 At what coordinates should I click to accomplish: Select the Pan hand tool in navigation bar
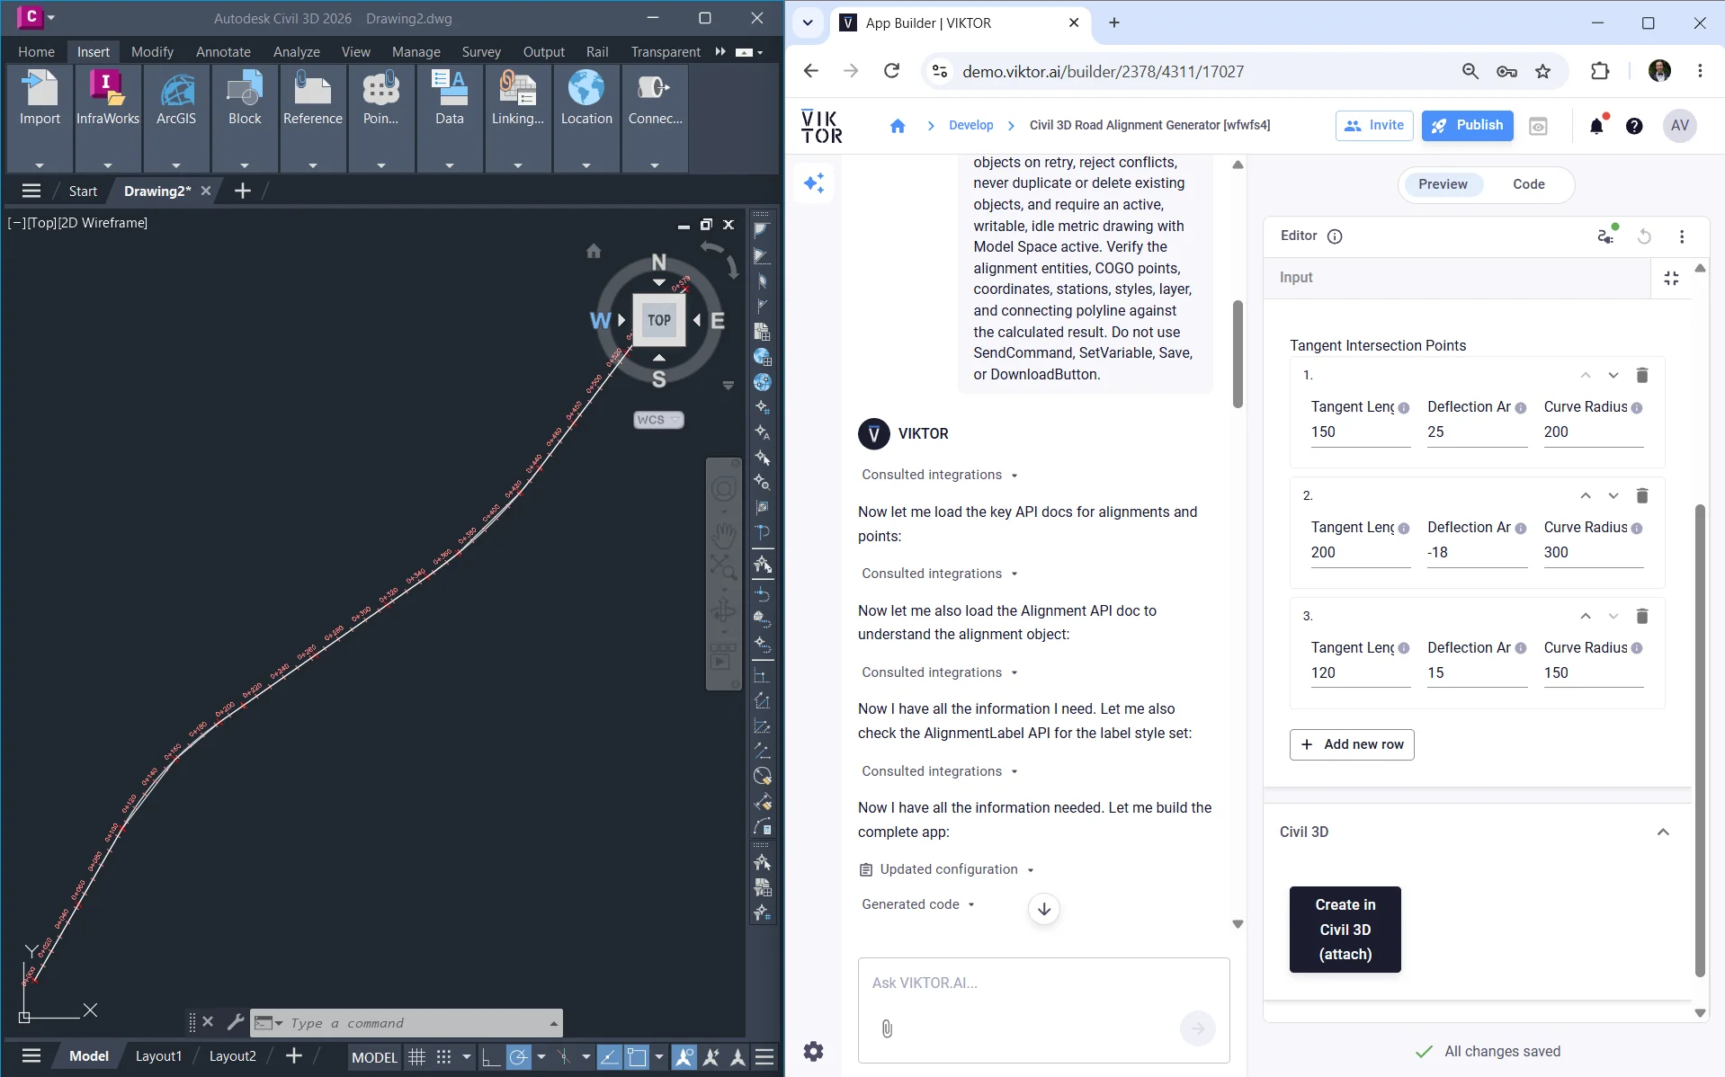pos(724,537)
